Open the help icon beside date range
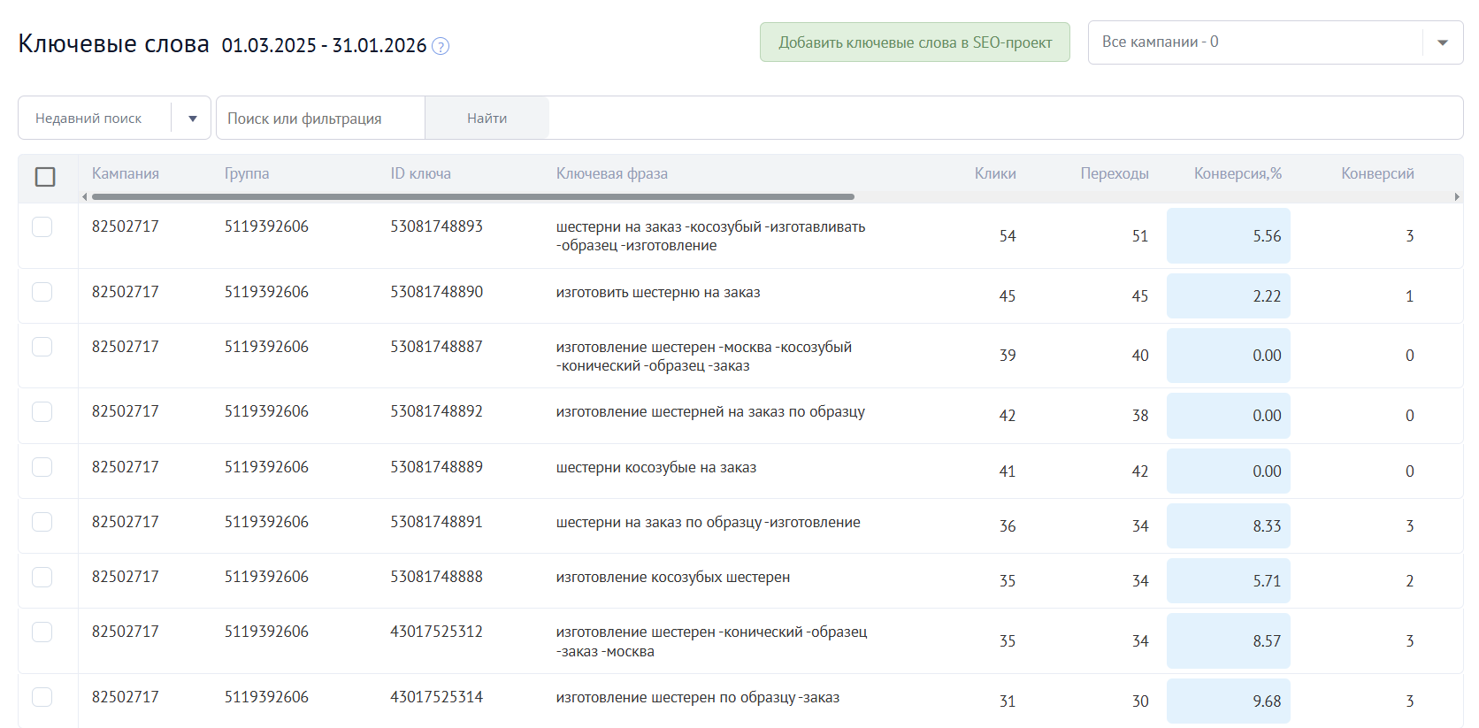This screenshot has width=1479, height=728. click(441, 46)
